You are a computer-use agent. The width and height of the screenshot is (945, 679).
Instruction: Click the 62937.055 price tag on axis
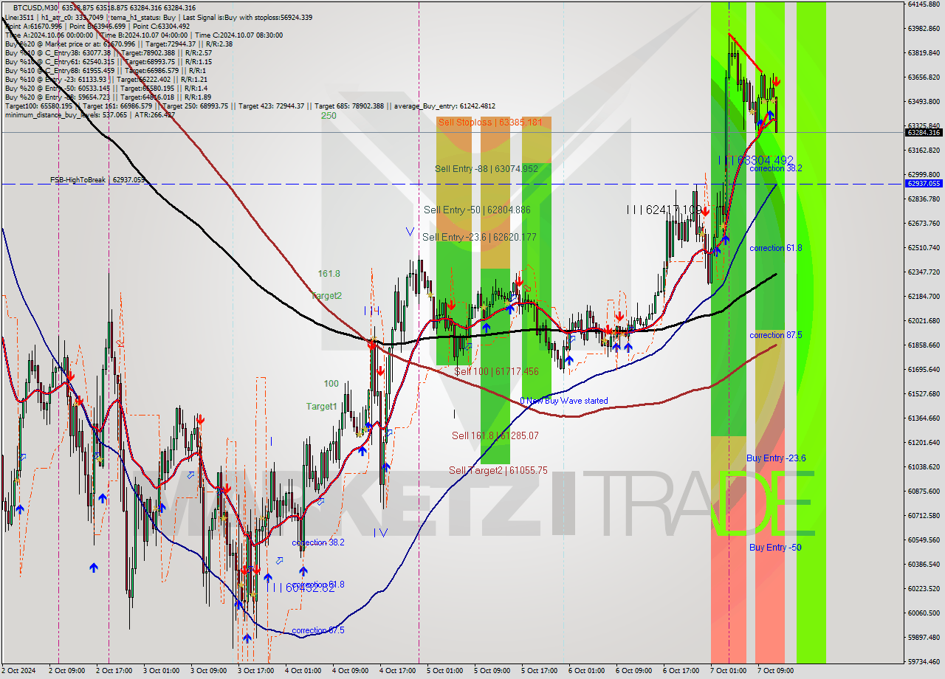923,183
